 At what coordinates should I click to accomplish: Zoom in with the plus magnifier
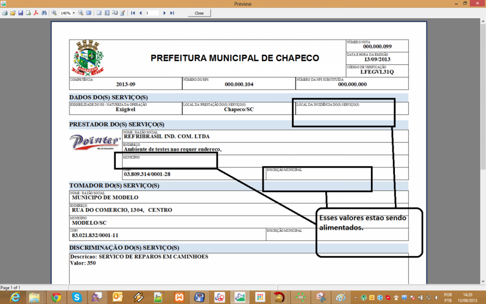[x=54, y=13]
